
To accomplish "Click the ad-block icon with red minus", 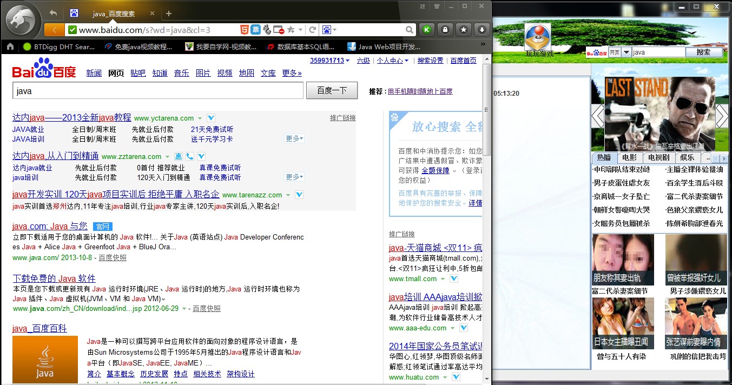I will (279, 30).
